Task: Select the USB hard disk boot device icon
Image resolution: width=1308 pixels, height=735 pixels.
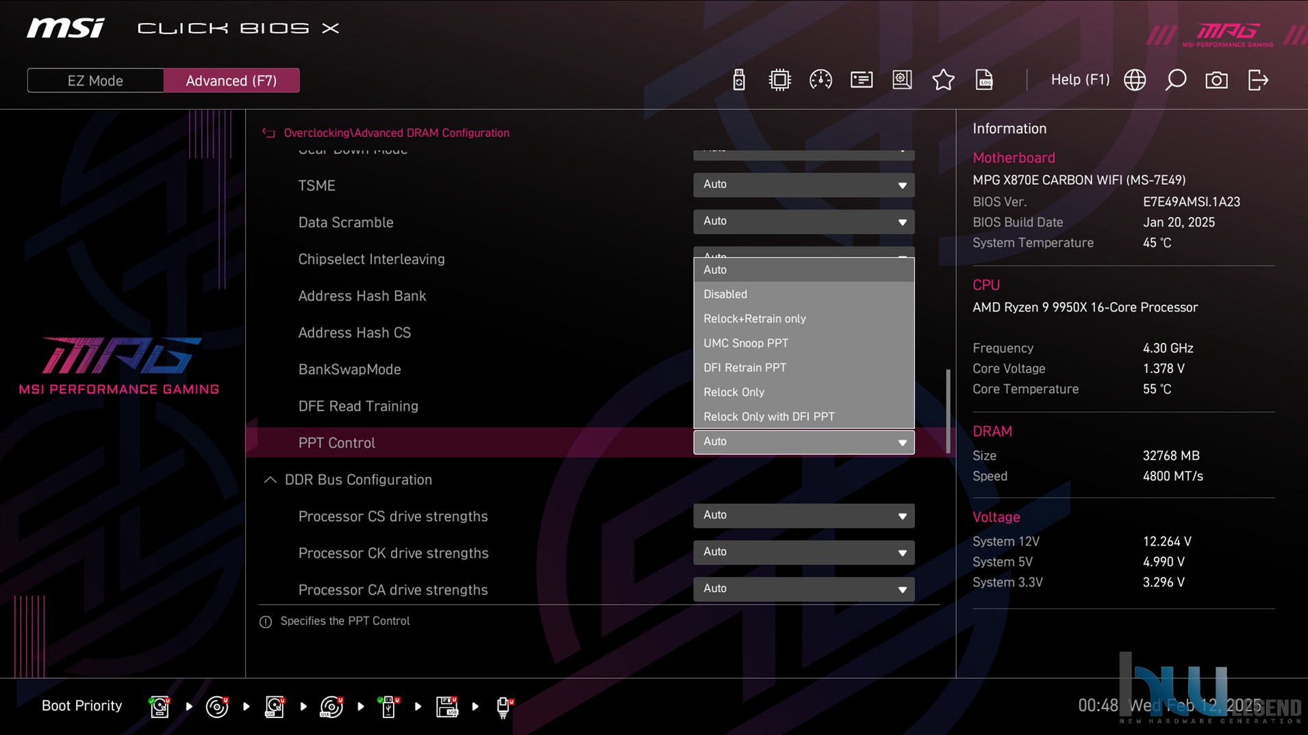Action: coord(275,706)
